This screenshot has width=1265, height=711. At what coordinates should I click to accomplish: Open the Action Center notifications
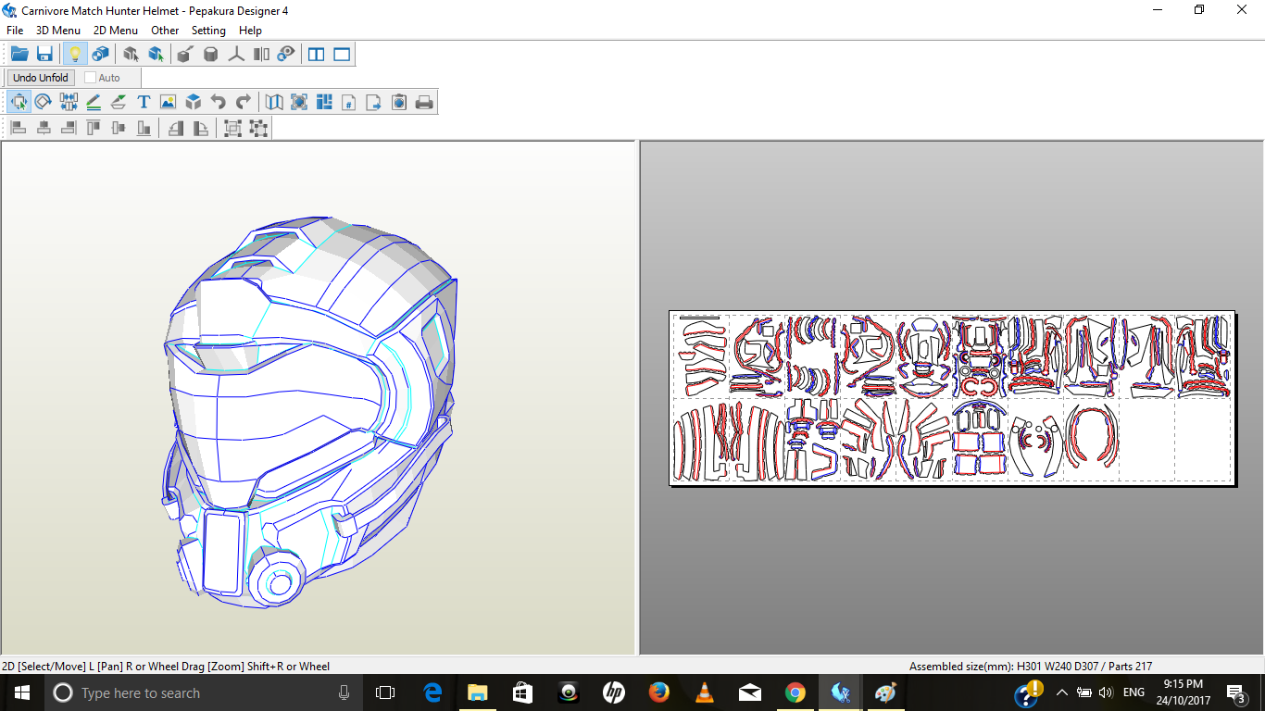[x=1235, y=692]
